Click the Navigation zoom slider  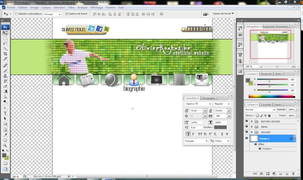click(x=277, y=66)
